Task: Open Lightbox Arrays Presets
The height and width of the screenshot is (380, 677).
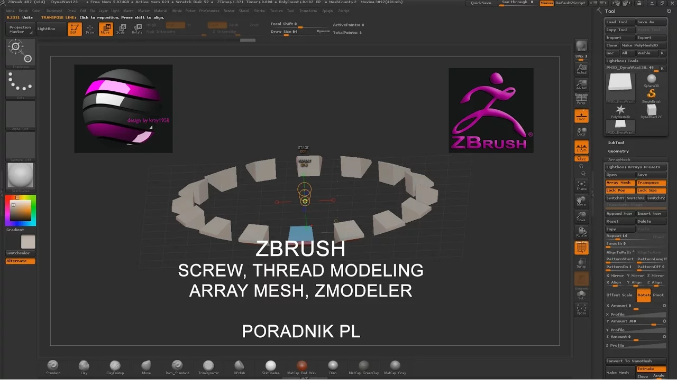Action: (636, 167)
